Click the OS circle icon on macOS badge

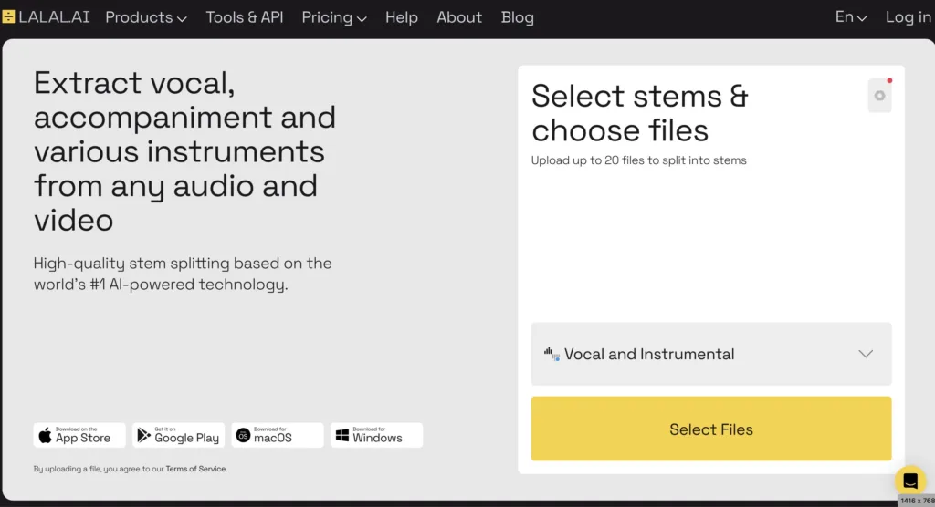pos(243,436)
